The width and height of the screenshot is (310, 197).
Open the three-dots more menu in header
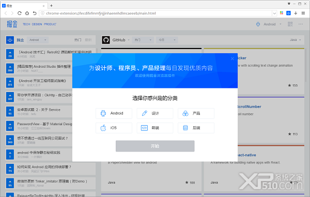(301, 24)
